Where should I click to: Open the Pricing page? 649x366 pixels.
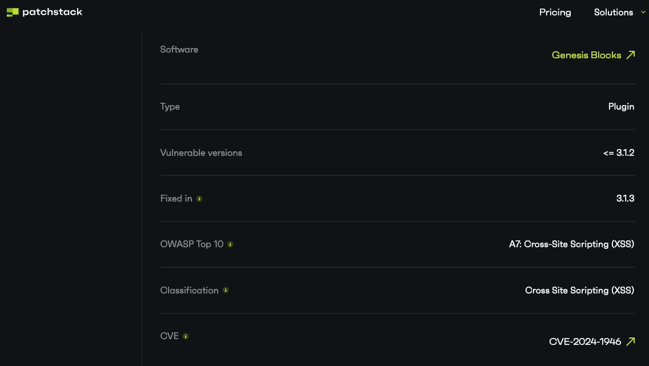555,13
